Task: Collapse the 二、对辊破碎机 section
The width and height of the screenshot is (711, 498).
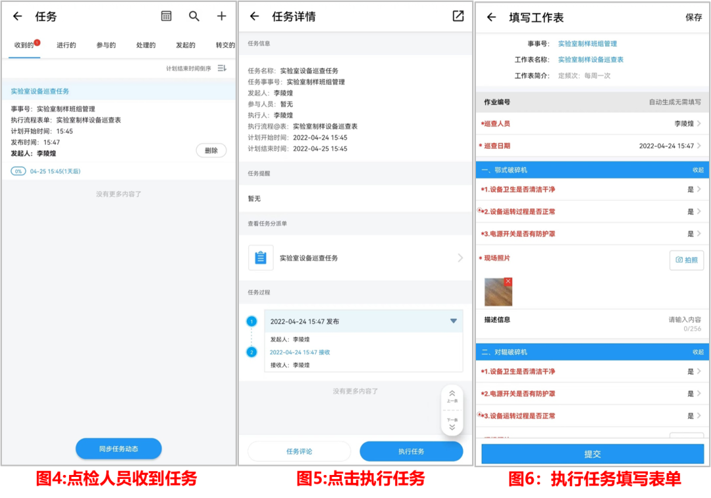Action: 698,352
